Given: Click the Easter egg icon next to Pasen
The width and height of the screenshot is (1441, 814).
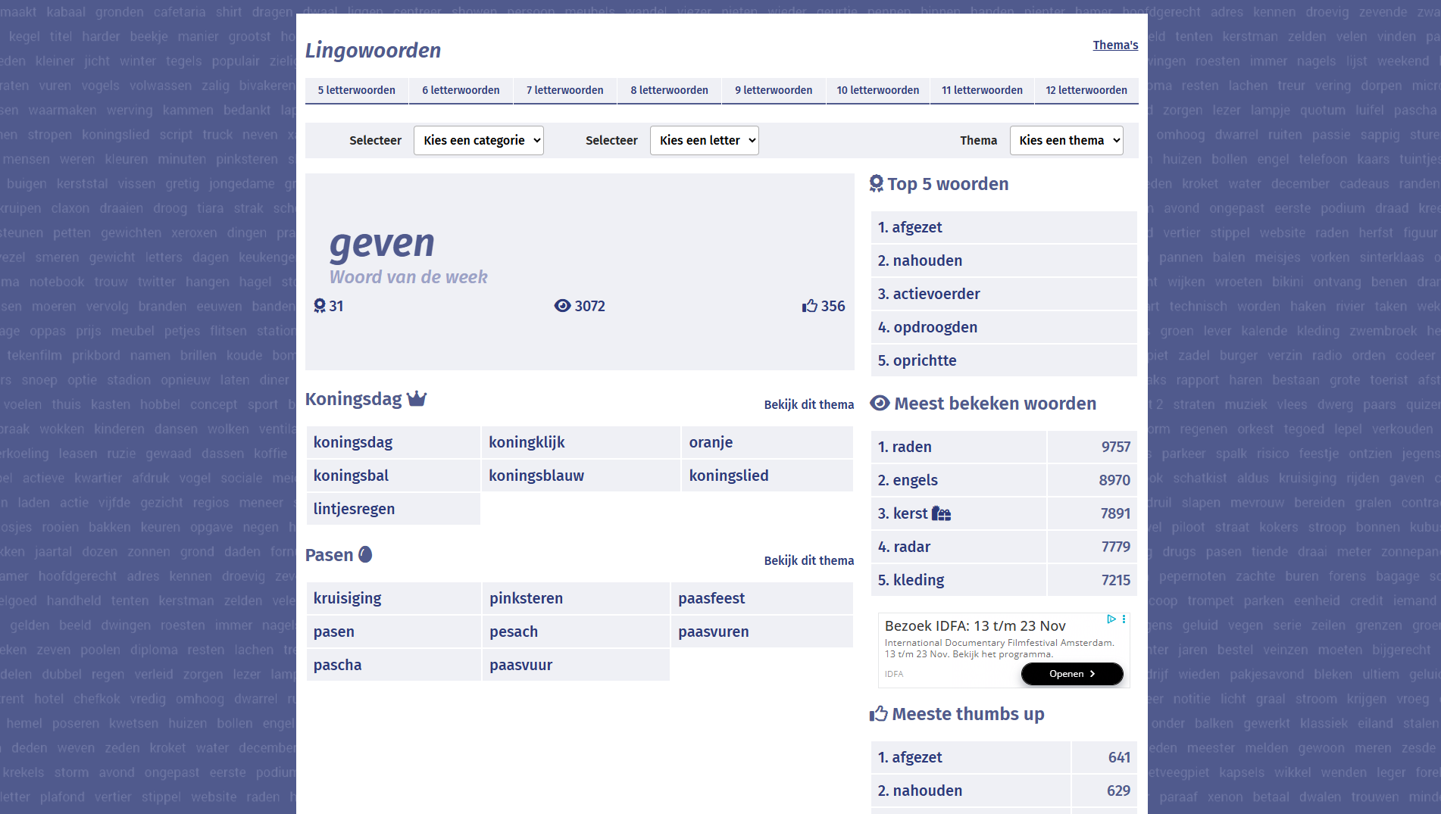Looking at the screenshot, I should pyautogui.click(x=366, y=554).
